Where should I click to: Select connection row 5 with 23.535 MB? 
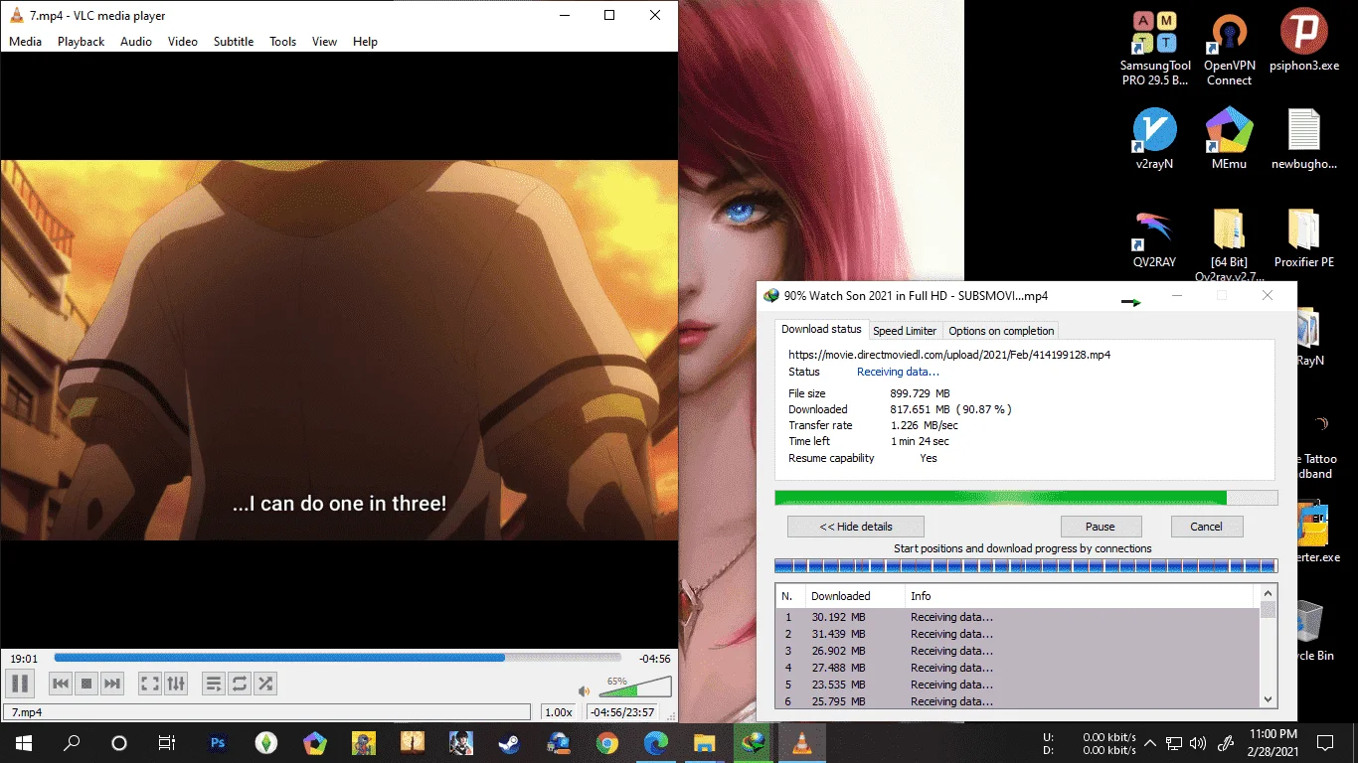1018,685
